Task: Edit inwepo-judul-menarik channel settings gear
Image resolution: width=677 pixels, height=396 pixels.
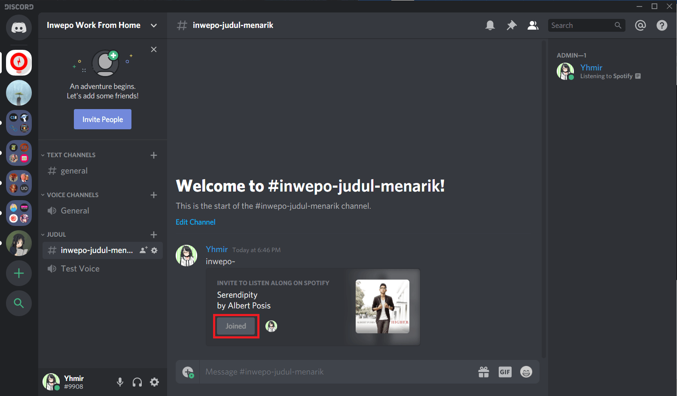Action: 155,250
